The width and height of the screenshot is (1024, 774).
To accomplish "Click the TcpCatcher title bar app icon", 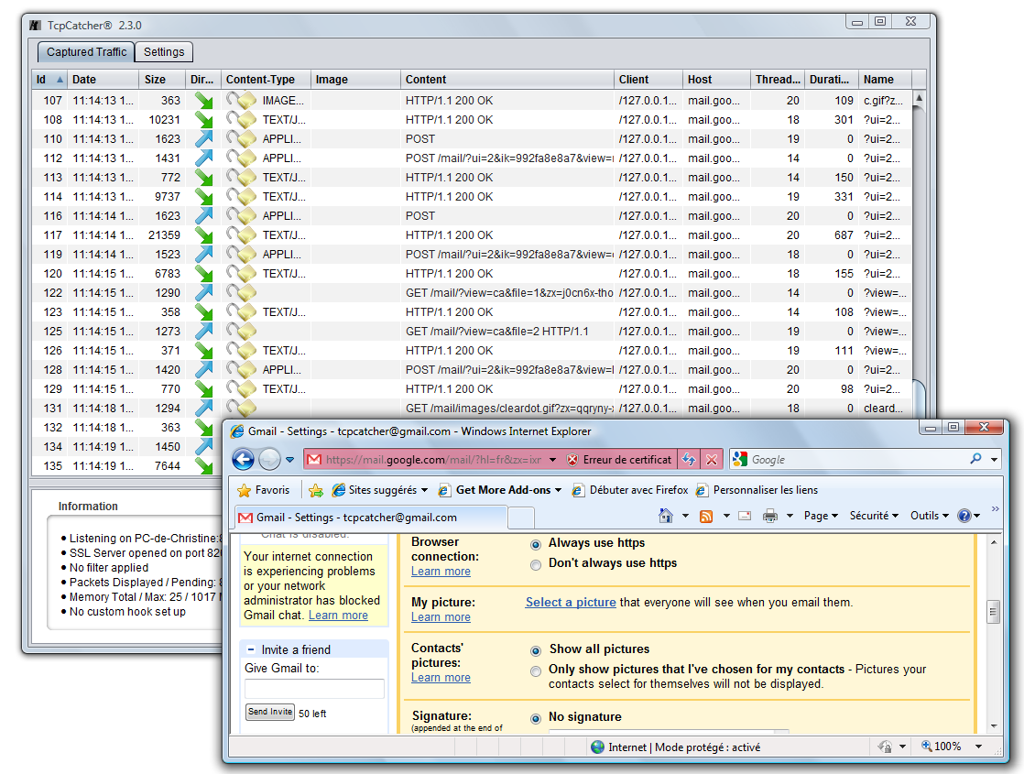I will coord(36,25).
